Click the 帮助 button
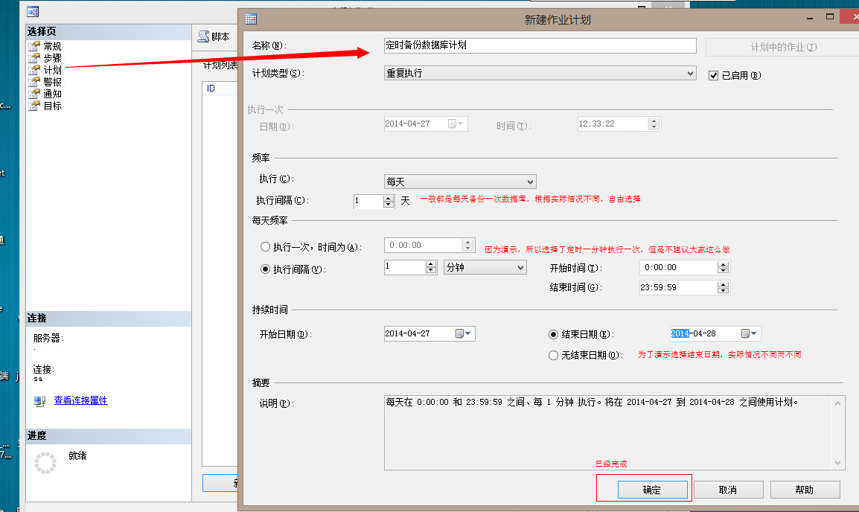The width and height of the screenshot is (859, 512). click(805, 490)
